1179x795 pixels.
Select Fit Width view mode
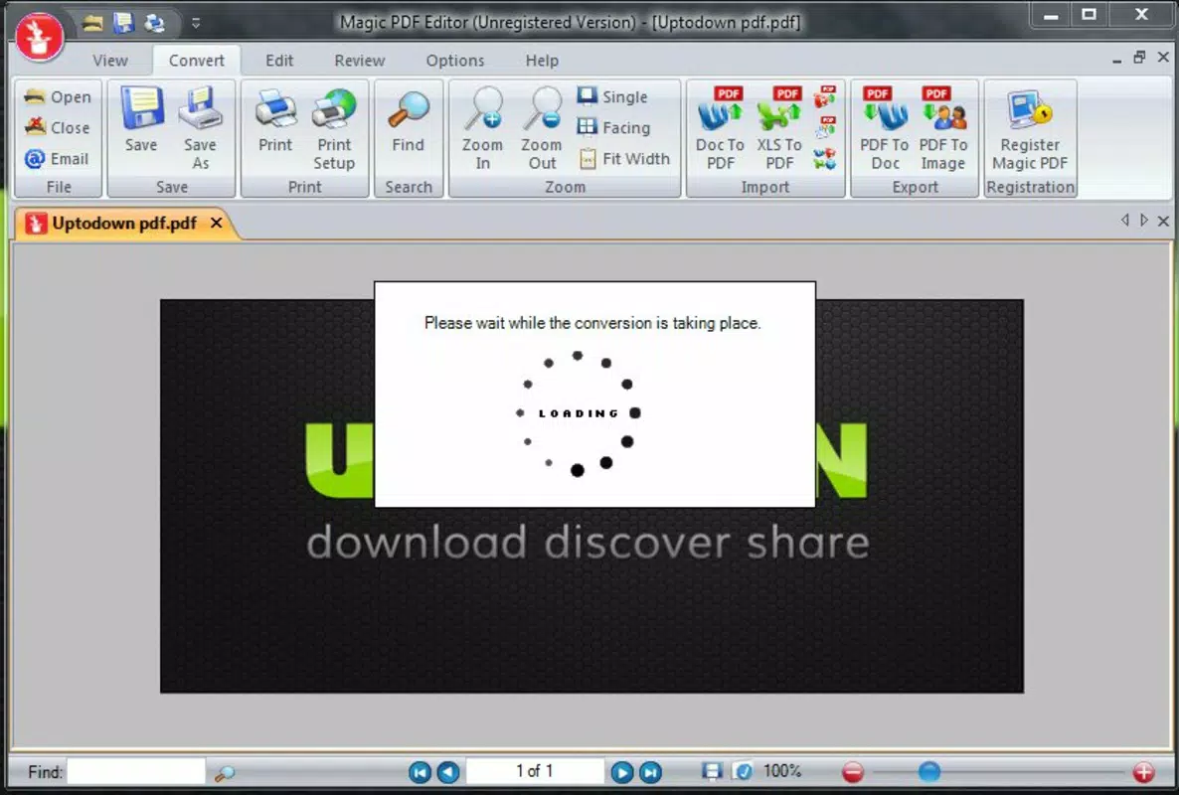(x=624, y=159)
